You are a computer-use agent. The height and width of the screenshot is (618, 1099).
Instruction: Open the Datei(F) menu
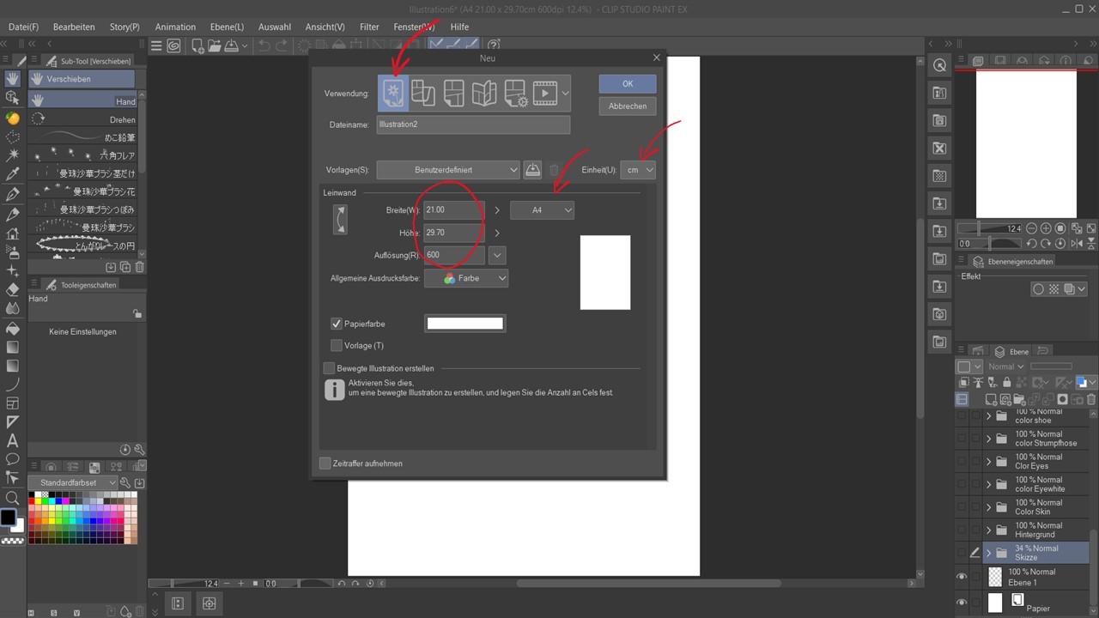(23, 27)
